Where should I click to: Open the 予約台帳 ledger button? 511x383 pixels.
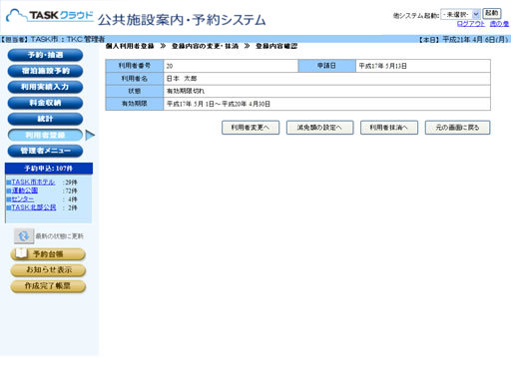tap(48, 254)
